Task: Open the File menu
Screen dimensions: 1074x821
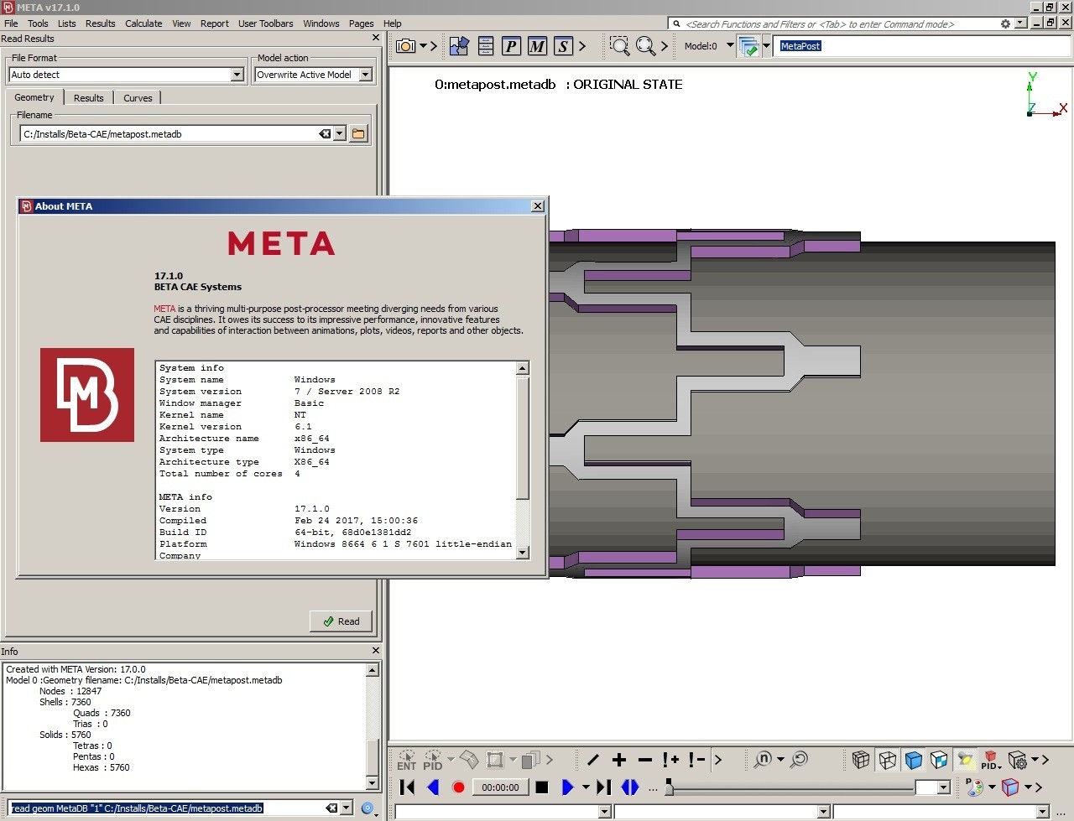Action: 11,23
